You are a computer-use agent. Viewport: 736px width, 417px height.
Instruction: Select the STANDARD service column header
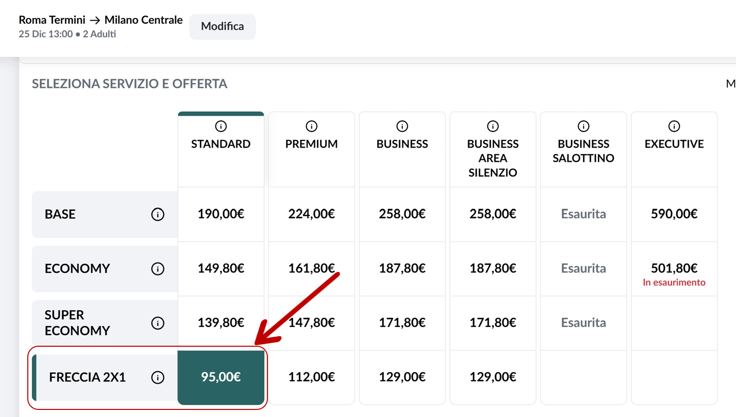pyautogui.click(x=221, y=144)
